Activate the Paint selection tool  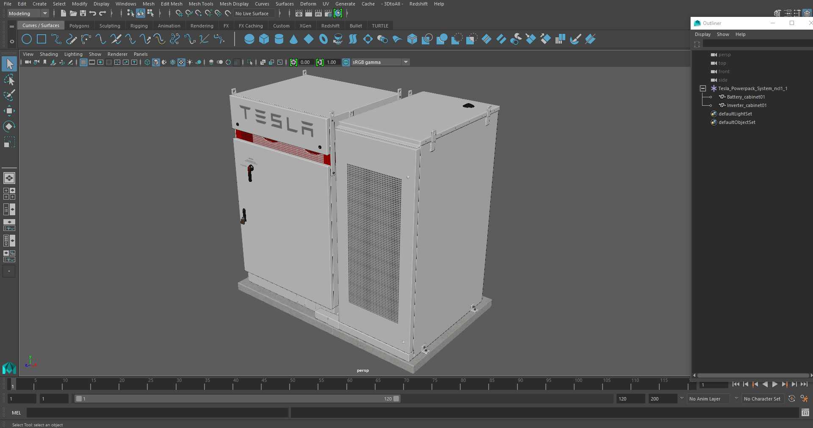(9, 95)
